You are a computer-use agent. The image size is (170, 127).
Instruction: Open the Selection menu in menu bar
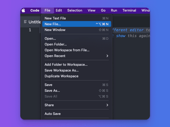click(75, 11)
